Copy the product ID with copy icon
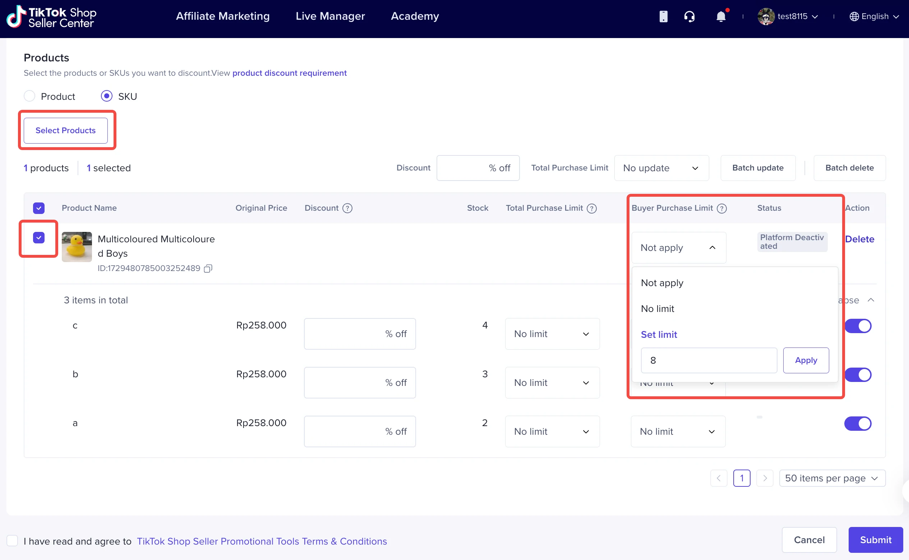The width and height of the screenshot is (909, 560). tap(208, 268)
